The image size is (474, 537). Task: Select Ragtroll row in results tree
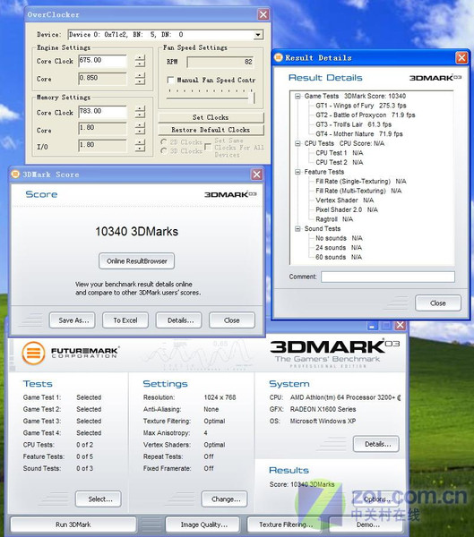tap(334, 219)
